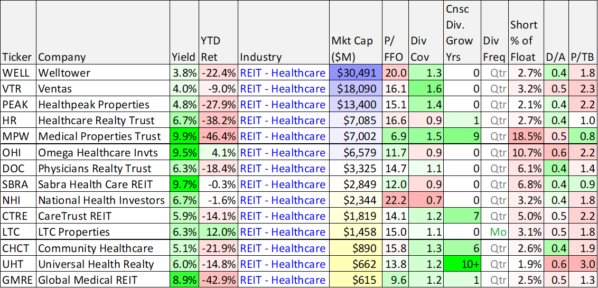Image resolution: width=598 pixels, height=288 pixels.
Task: Select the 0.7 dividend coverage cell
Action: 426,200
